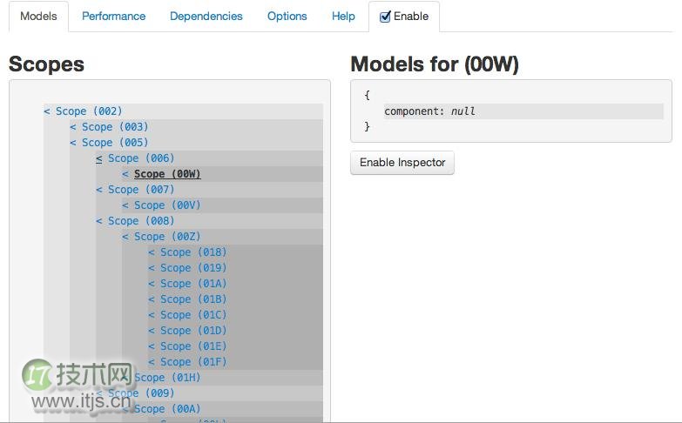Image resolution: width=682 pixels, height=423 pixels.
Task: Collapse the arrow beside Scope (01C)
Action: pos(152,315)
